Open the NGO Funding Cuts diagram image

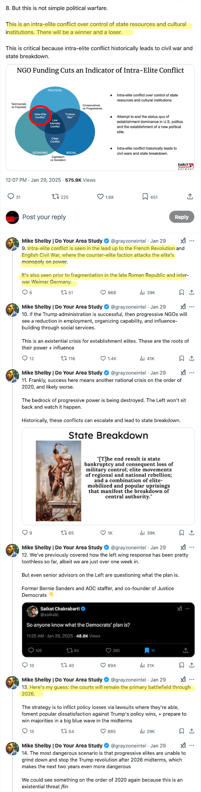pyautogui.click(x=100, y=118)
